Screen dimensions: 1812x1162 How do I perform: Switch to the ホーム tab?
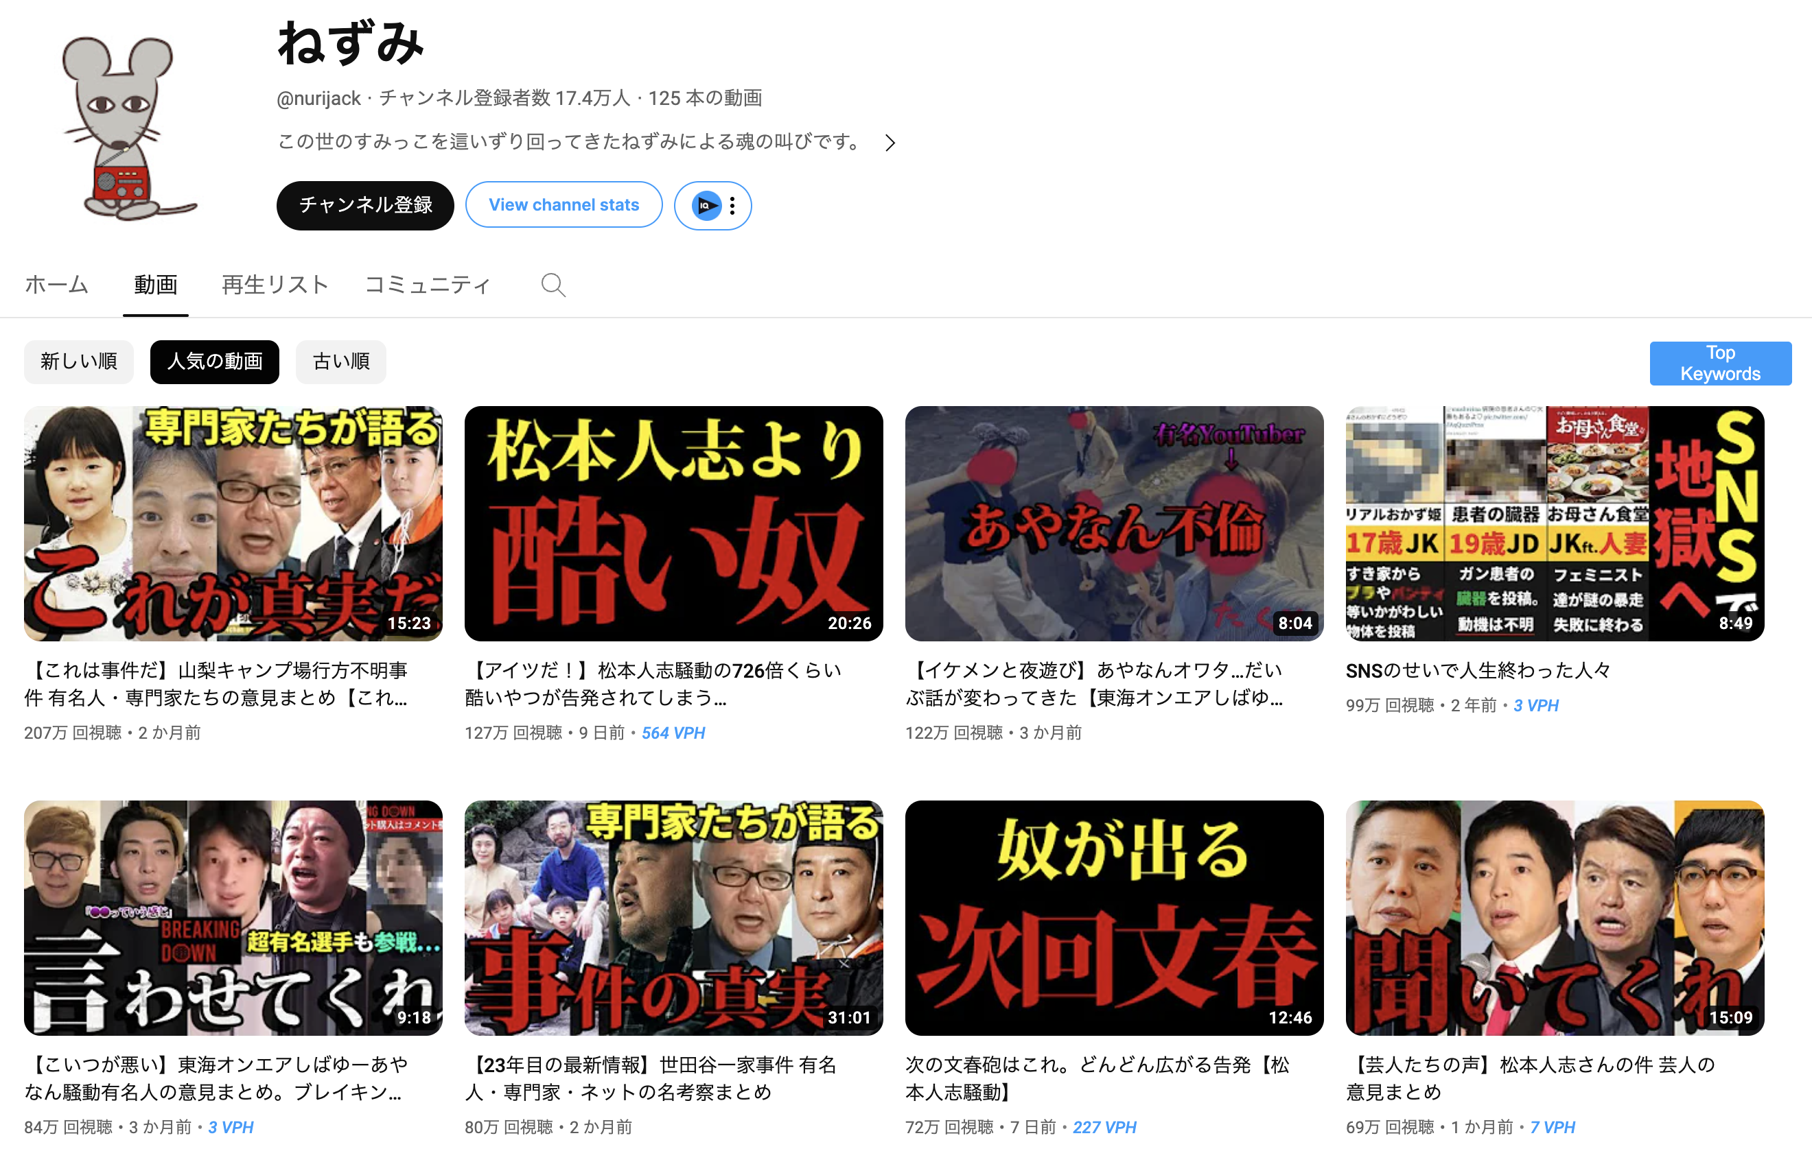point(56,285)
